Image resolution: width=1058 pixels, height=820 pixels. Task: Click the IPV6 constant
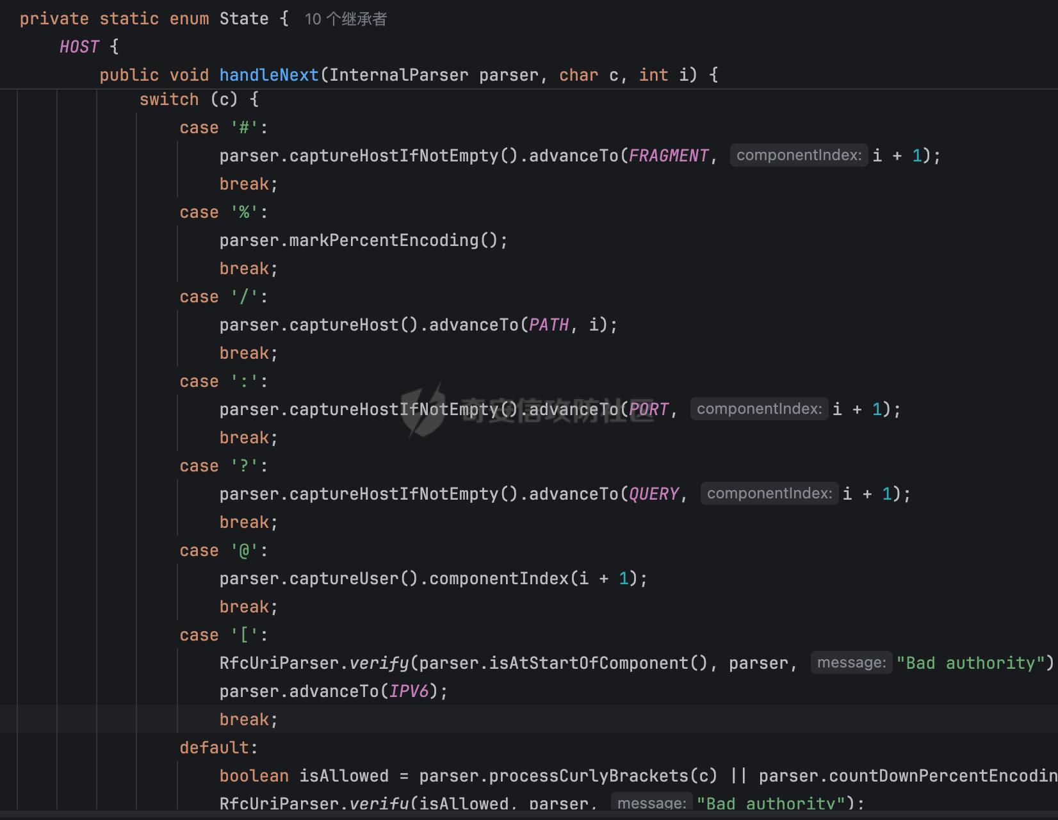pyautogui.click(x=409, y=691)
